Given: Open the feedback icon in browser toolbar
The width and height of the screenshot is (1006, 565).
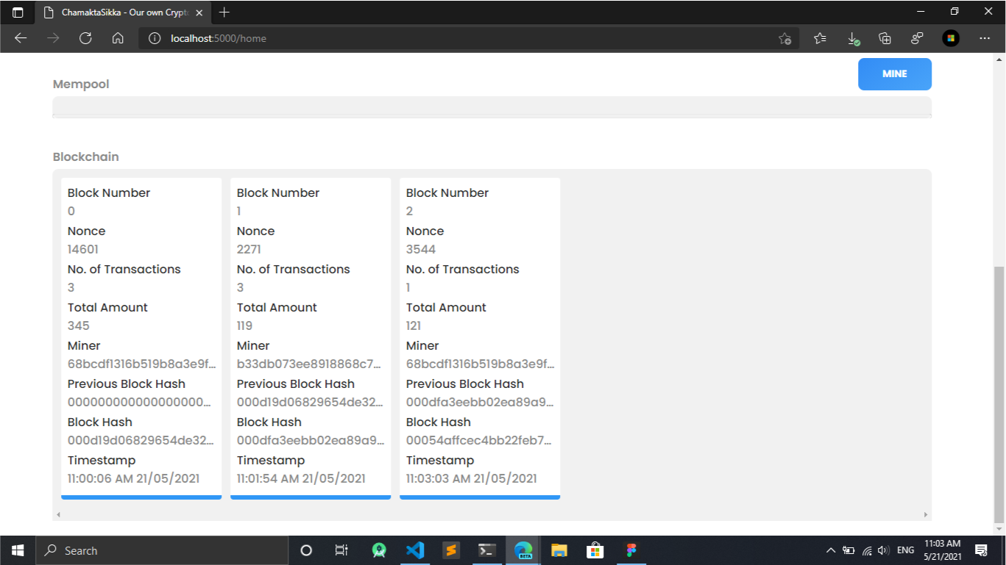Looking at the screenshot, I should point(917,38).
